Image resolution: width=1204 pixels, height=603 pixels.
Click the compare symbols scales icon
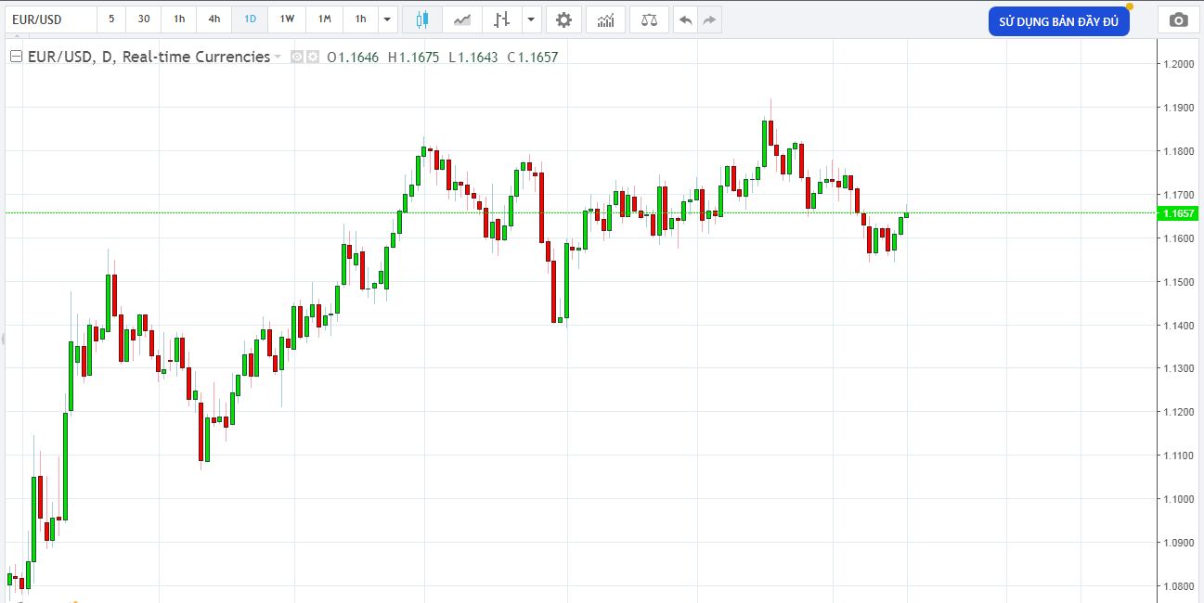pyautogui.click(x=649, y=19)
